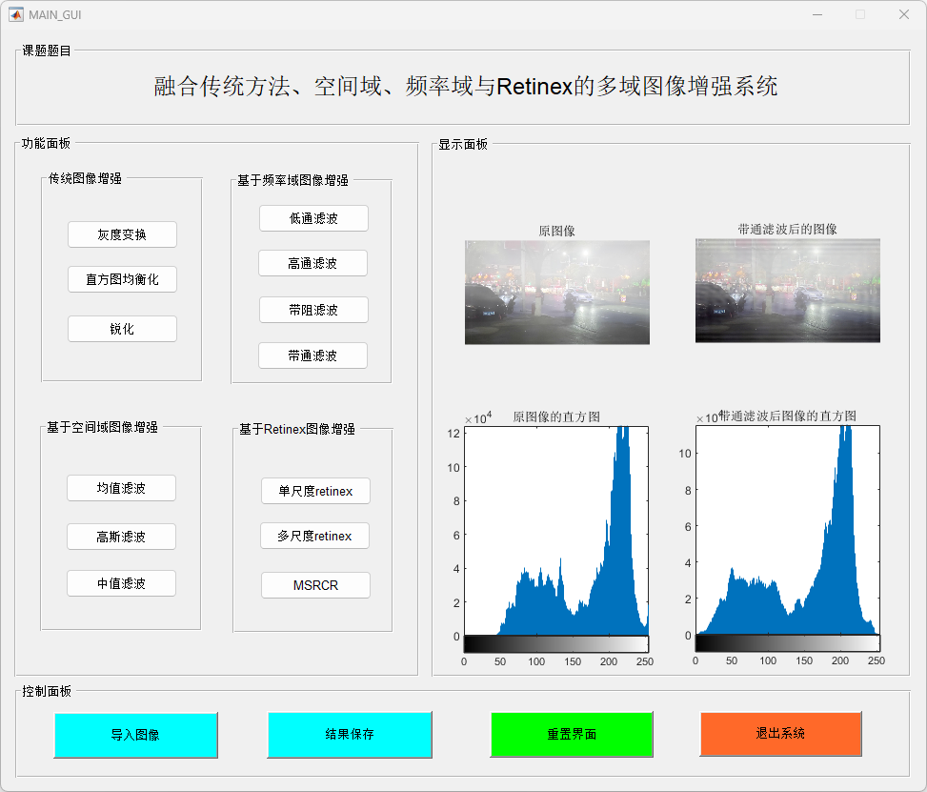
Task: Click the 原图像 original image thumbnail
Action: coord(557,292)
